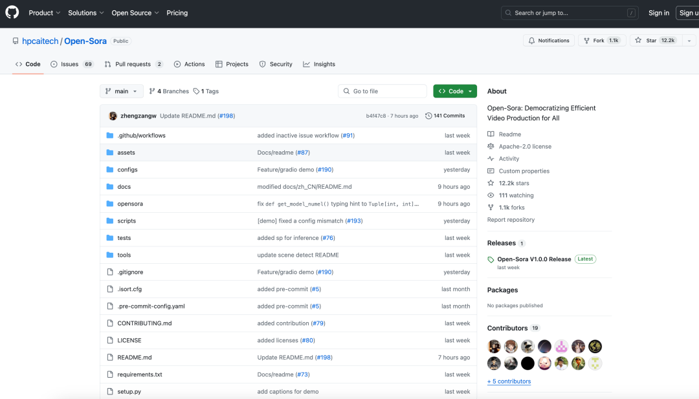699x399 pixels.
Task: Click the tools folder icon
Action: click(110, 255)
